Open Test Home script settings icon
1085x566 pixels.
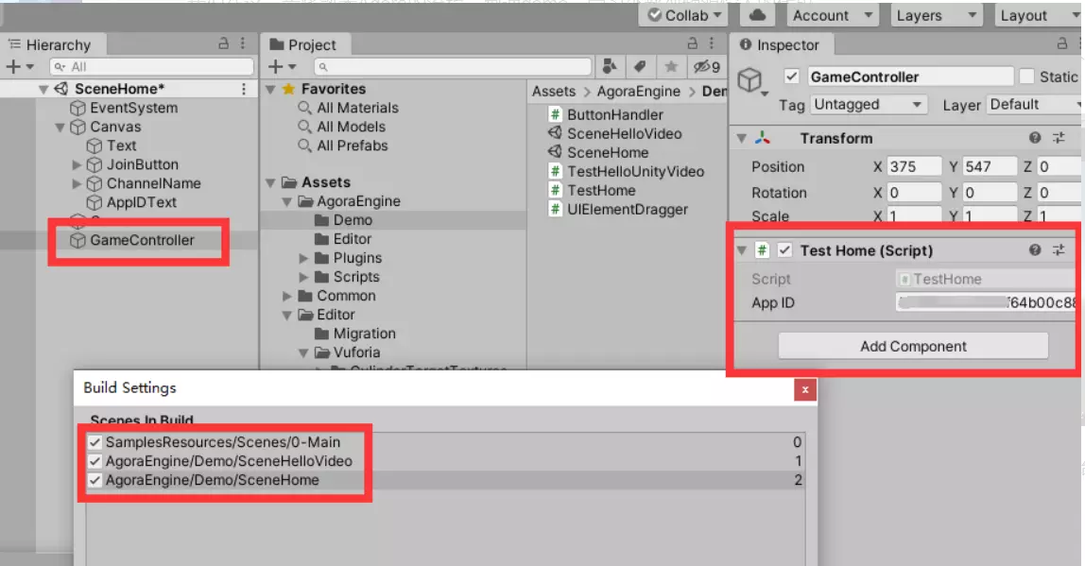(x=1059, y=249)
